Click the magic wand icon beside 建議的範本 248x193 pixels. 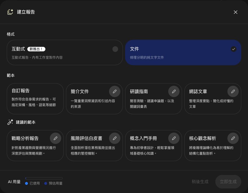[x=10, y=122]
